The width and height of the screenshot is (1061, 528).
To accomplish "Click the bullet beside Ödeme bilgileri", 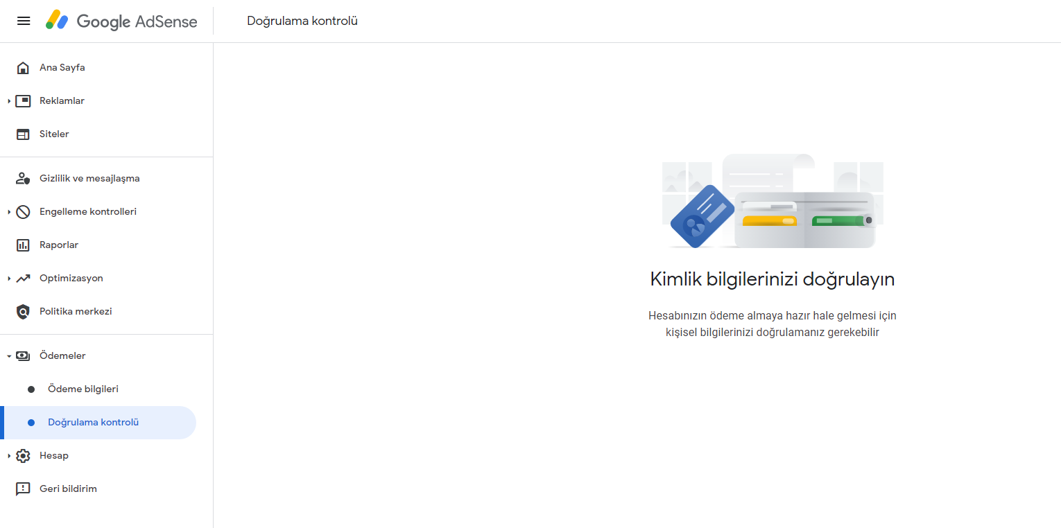I will (x=31, y=389).
